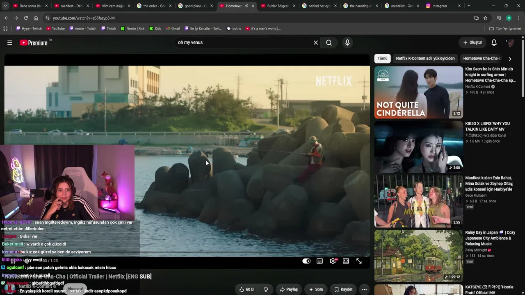Image resolution: width=525 pixels, height=295 pixels.
Task: Select 'Netflix K-Content adlı yükleyiciden' chip
Action: [425, 59]
